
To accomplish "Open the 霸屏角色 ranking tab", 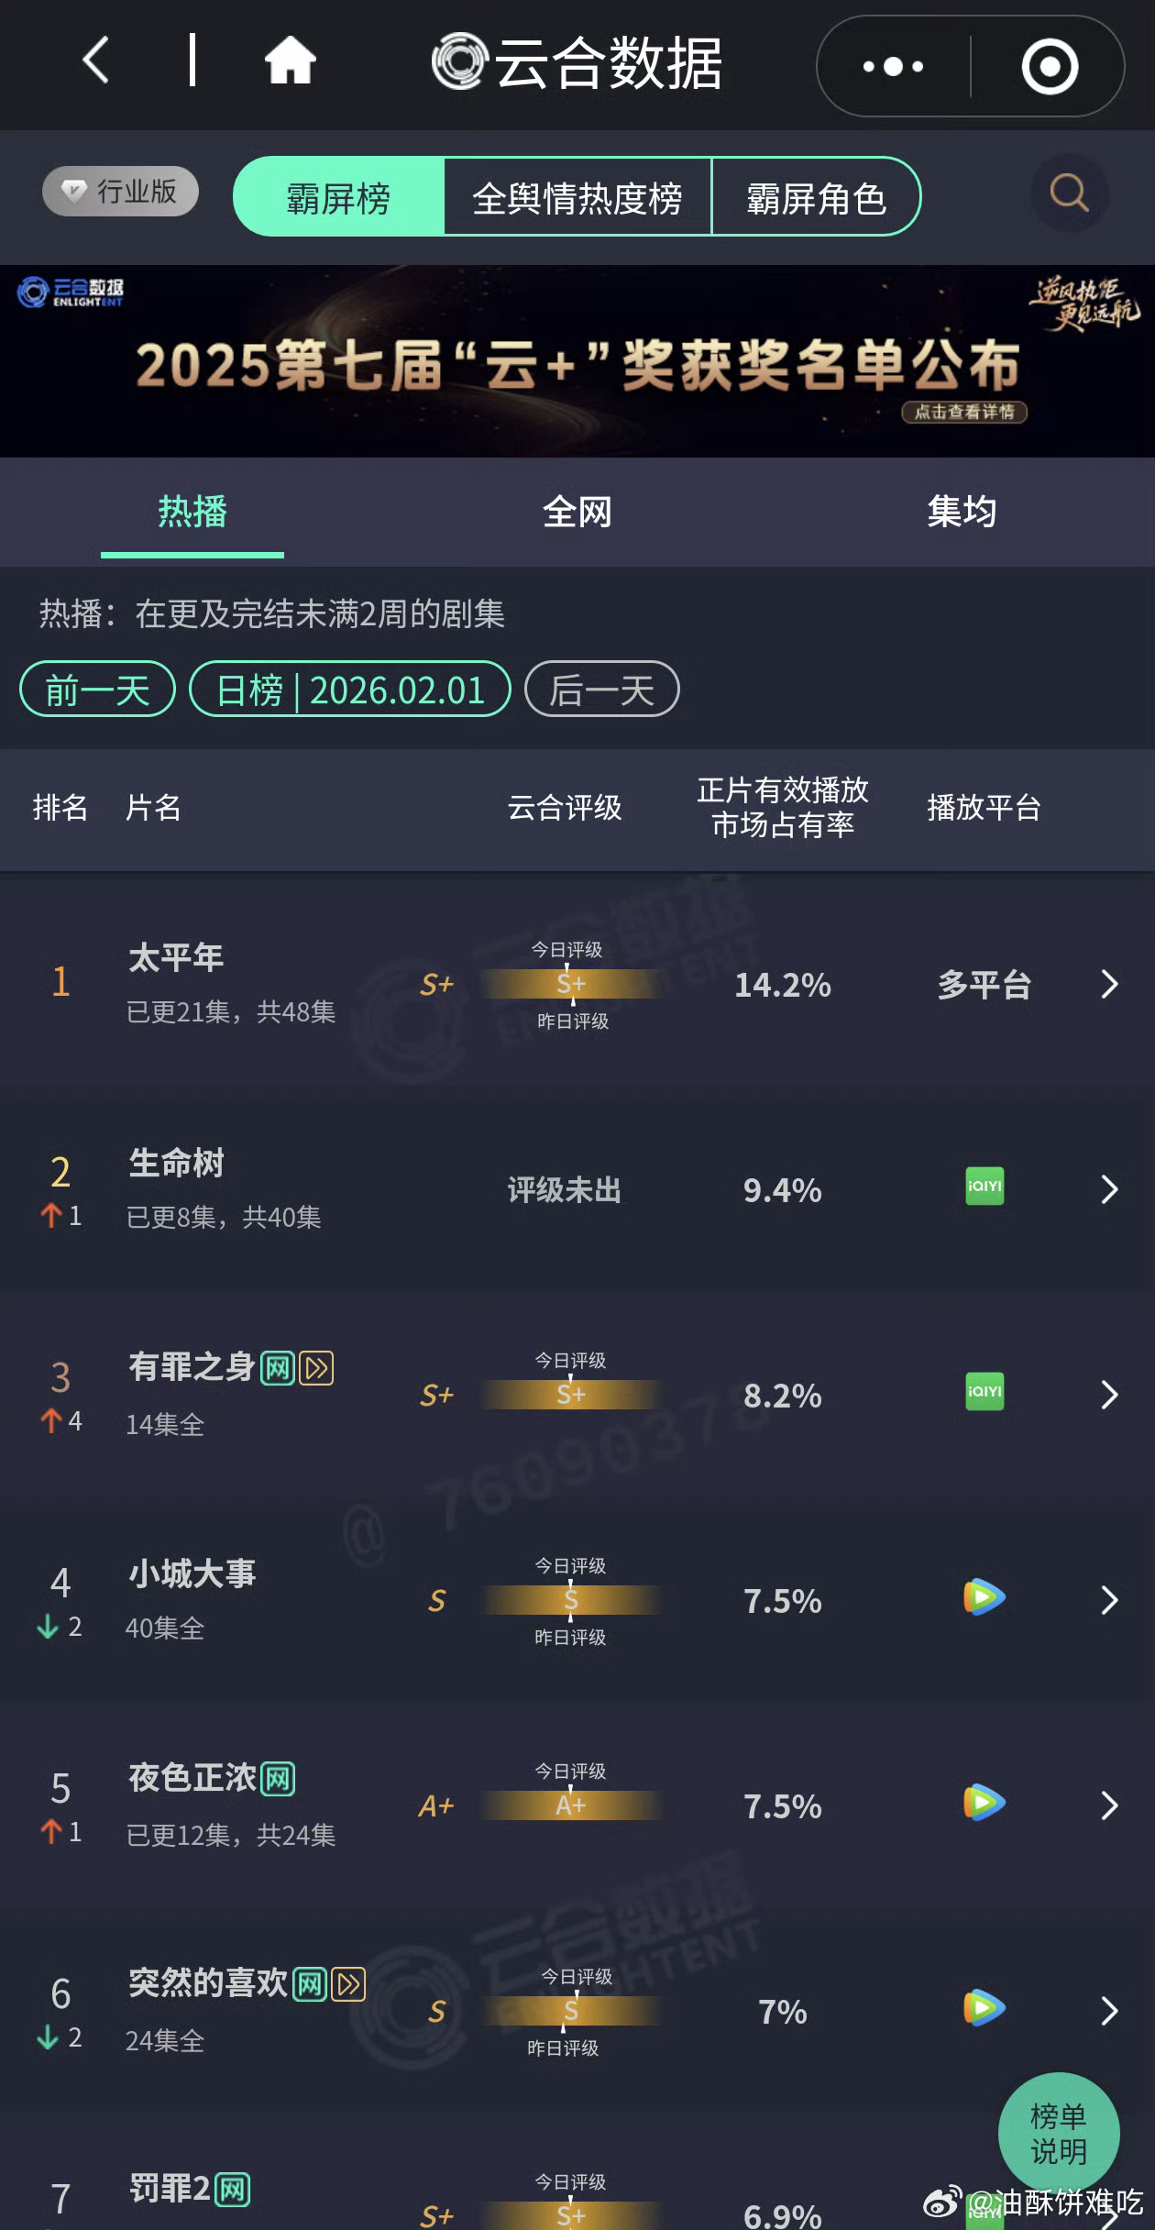I will [814, 198].
